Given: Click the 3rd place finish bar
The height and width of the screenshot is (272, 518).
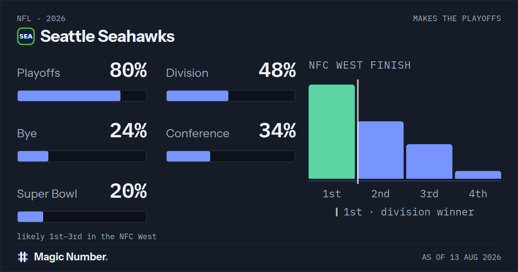Looking at the screenshot, I should pyautogui.click(x=429, y=161).
